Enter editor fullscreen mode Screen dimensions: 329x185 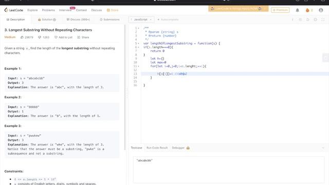(323, 20)
